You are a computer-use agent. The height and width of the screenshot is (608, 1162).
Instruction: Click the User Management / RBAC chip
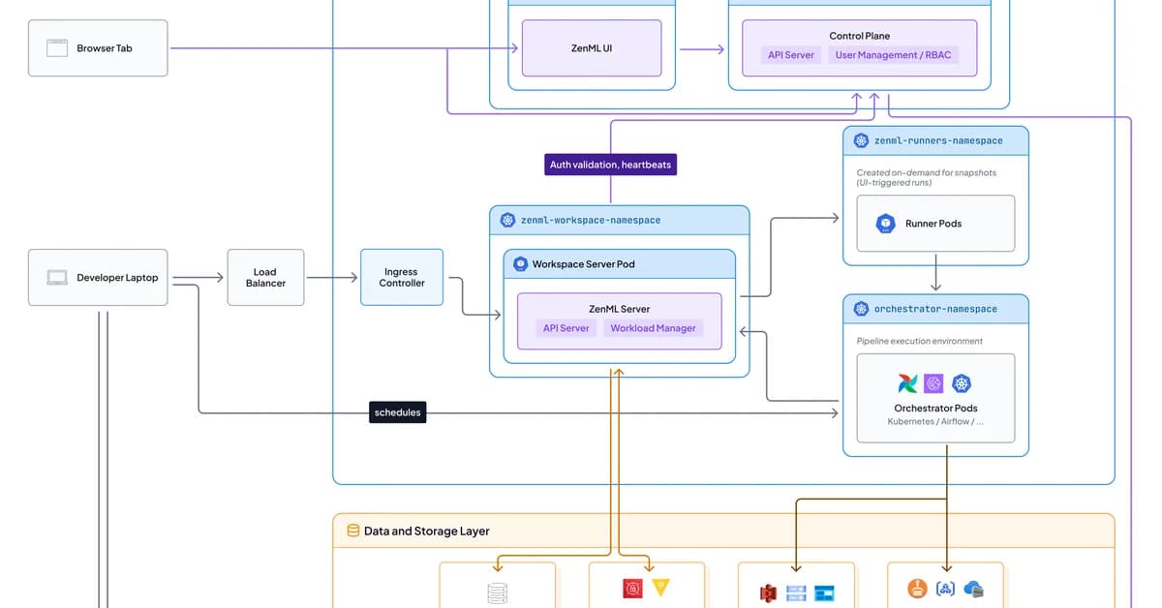coord(893,55)
